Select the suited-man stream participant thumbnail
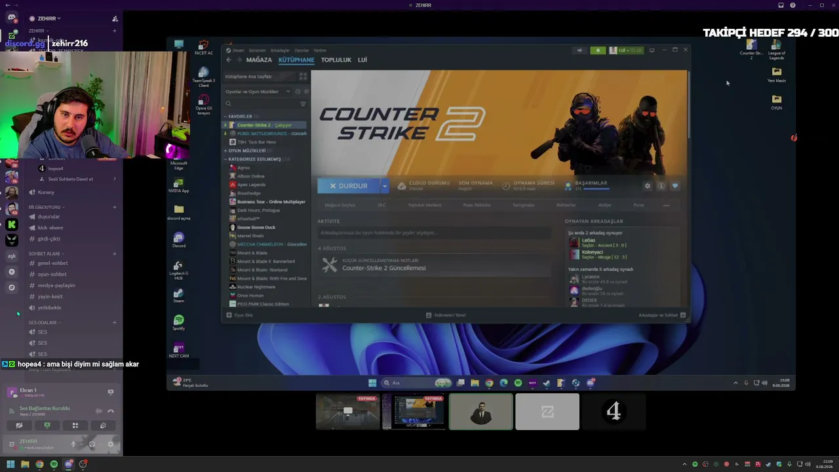The width and height of the screenshot is (839, 472). coord(481,412)
